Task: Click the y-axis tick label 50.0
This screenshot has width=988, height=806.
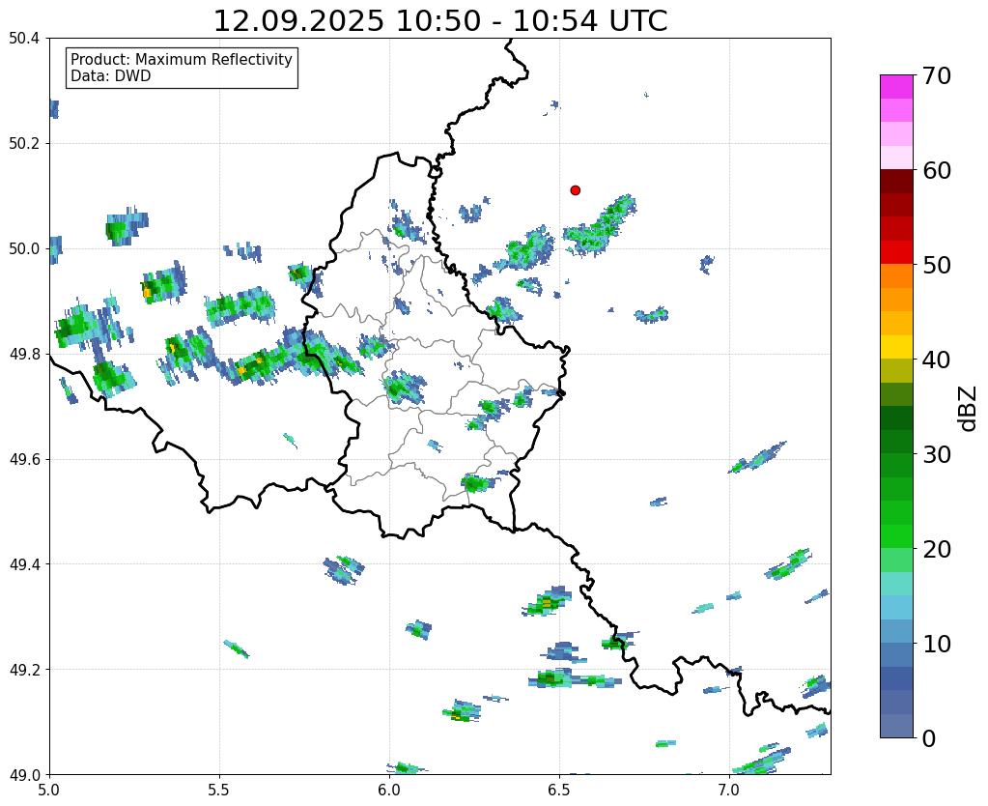Action: click(x=24, y=249)
